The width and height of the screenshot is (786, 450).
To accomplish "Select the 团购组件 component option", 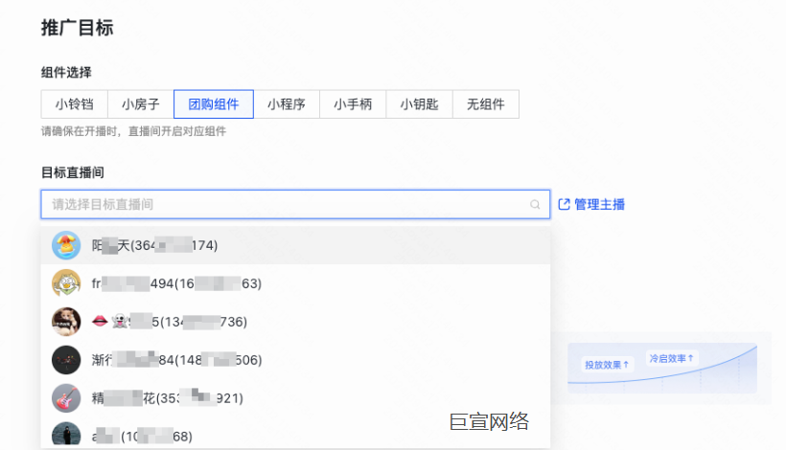I will pyautogui.click(x=214, y=104).
